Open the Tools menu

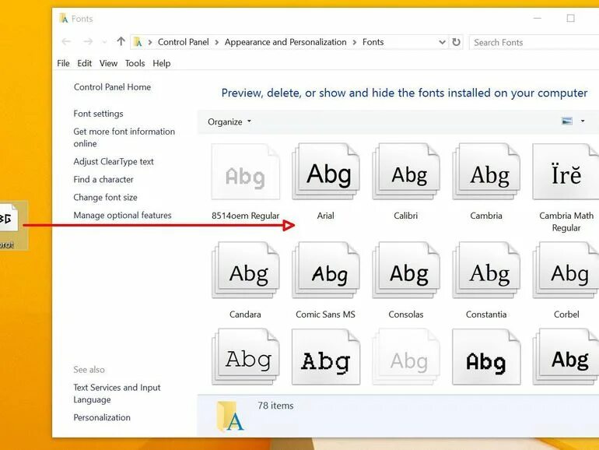(135, 64)
